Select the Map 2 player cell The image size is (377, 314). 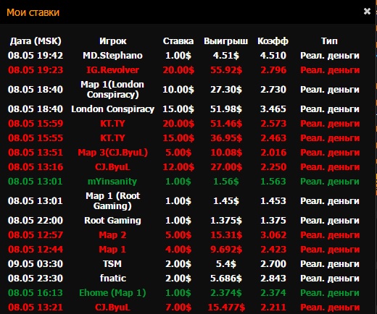112,235
